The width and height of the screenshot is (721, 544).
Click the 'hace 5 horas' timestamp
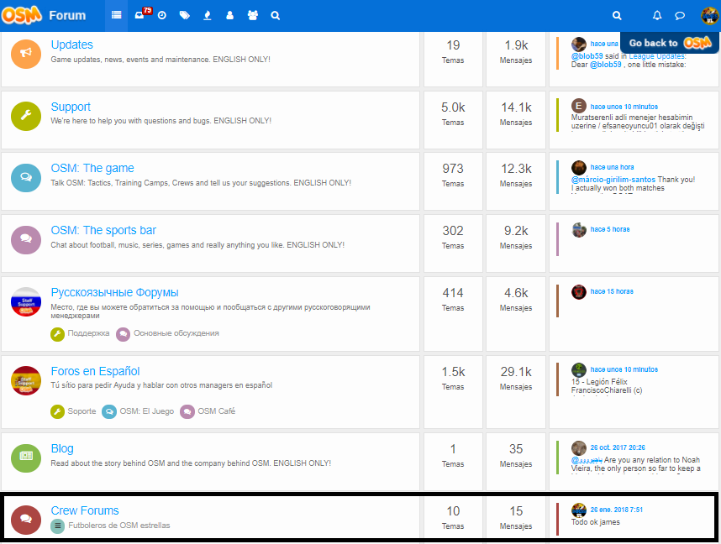pos(610,229)
